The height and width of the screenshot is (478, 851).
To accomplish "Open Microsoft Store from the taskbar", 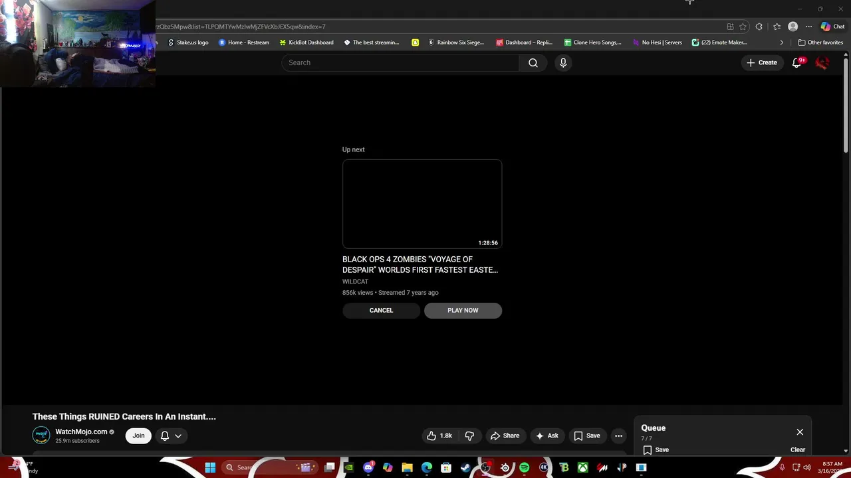I will coord(446,467).
